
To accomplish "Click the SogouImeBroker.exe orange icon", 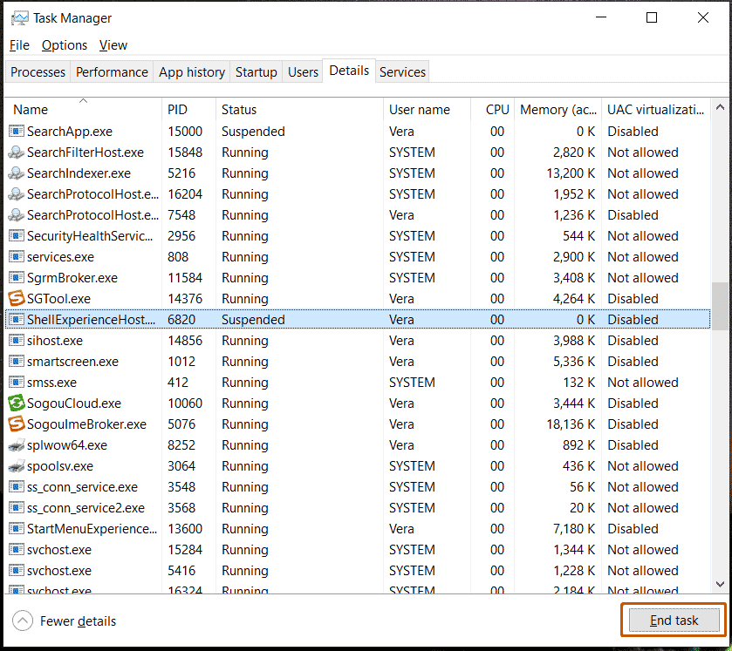I will coord(15,424).
